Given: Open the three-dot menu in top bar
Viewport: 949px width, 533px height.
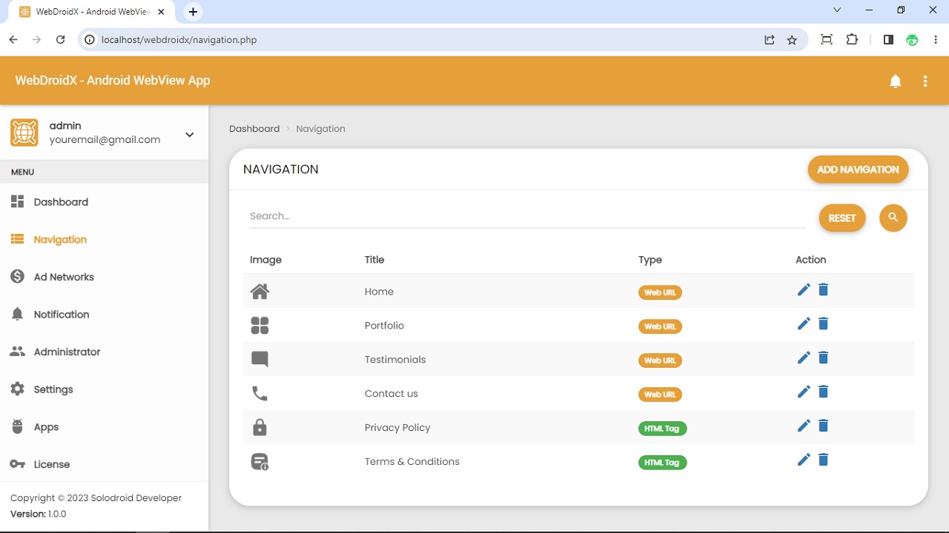Looking at the screenshot, I should point(925,81).
